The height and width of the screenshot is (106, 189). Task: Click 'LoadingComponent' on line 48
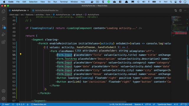[x=80, y=28]
